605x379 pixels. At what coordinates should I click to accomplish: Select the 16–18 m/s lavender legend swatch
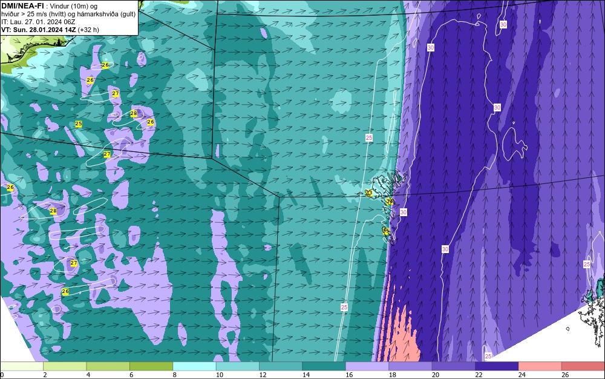[367, 366]
